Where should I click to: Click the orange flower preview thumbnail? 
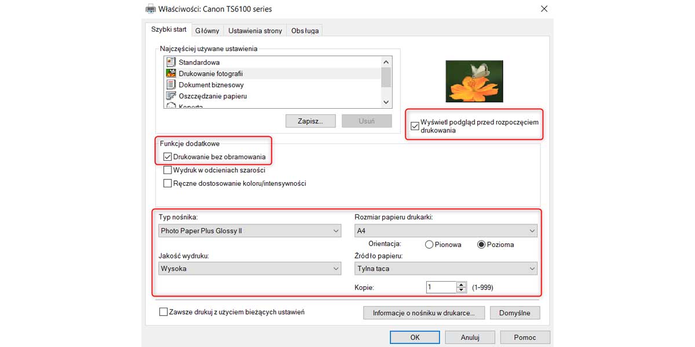pos(474,82)
